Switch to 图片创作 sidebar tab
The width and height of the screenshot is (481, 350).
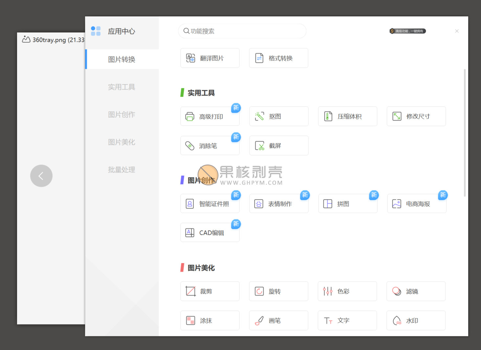[122, 114]
